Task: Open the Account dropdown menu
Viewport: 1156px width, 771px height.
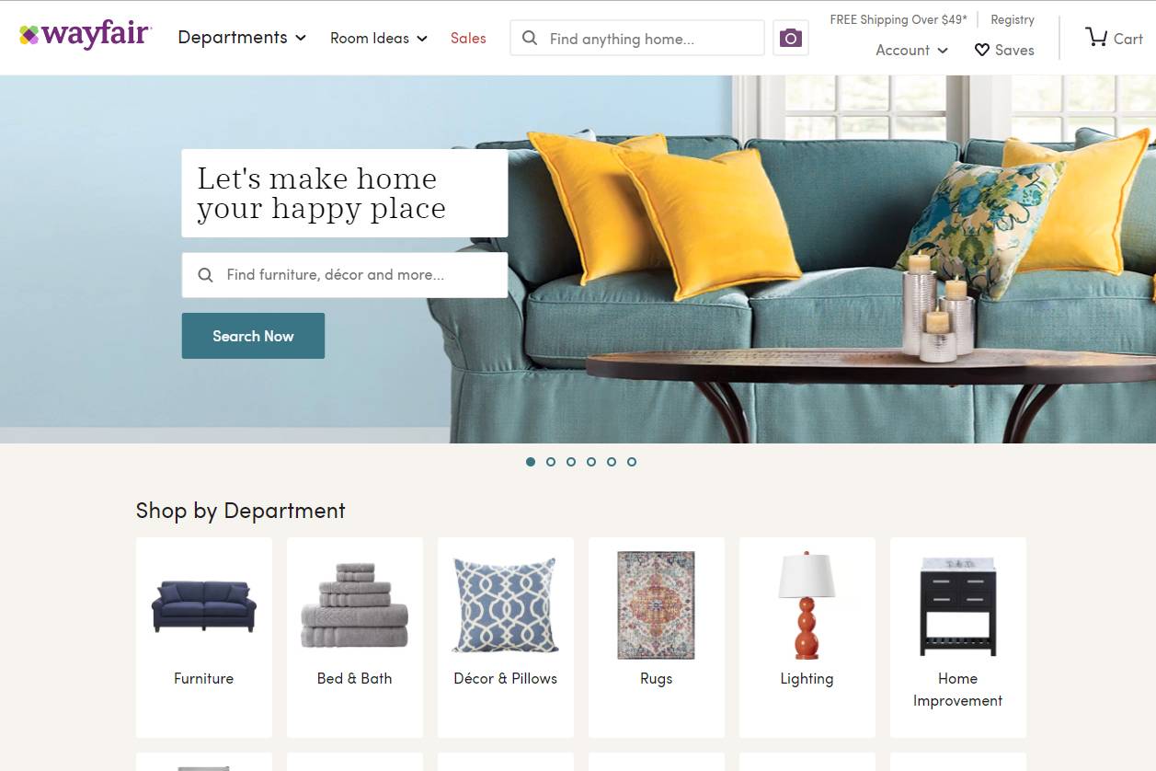Action: click(x=911, y=51)
